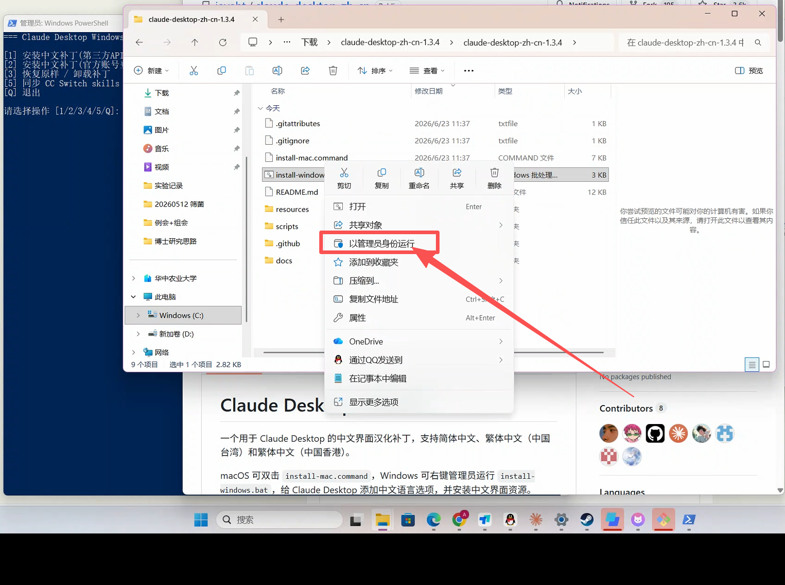Click Delete trash icon in Explorer toolbar
The width and height of the screenshot is (785, 585).
(333, 71)
